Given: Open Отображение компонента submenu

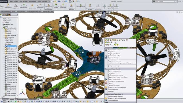Looking at the screenshot, I should click(x=120, y=75).
